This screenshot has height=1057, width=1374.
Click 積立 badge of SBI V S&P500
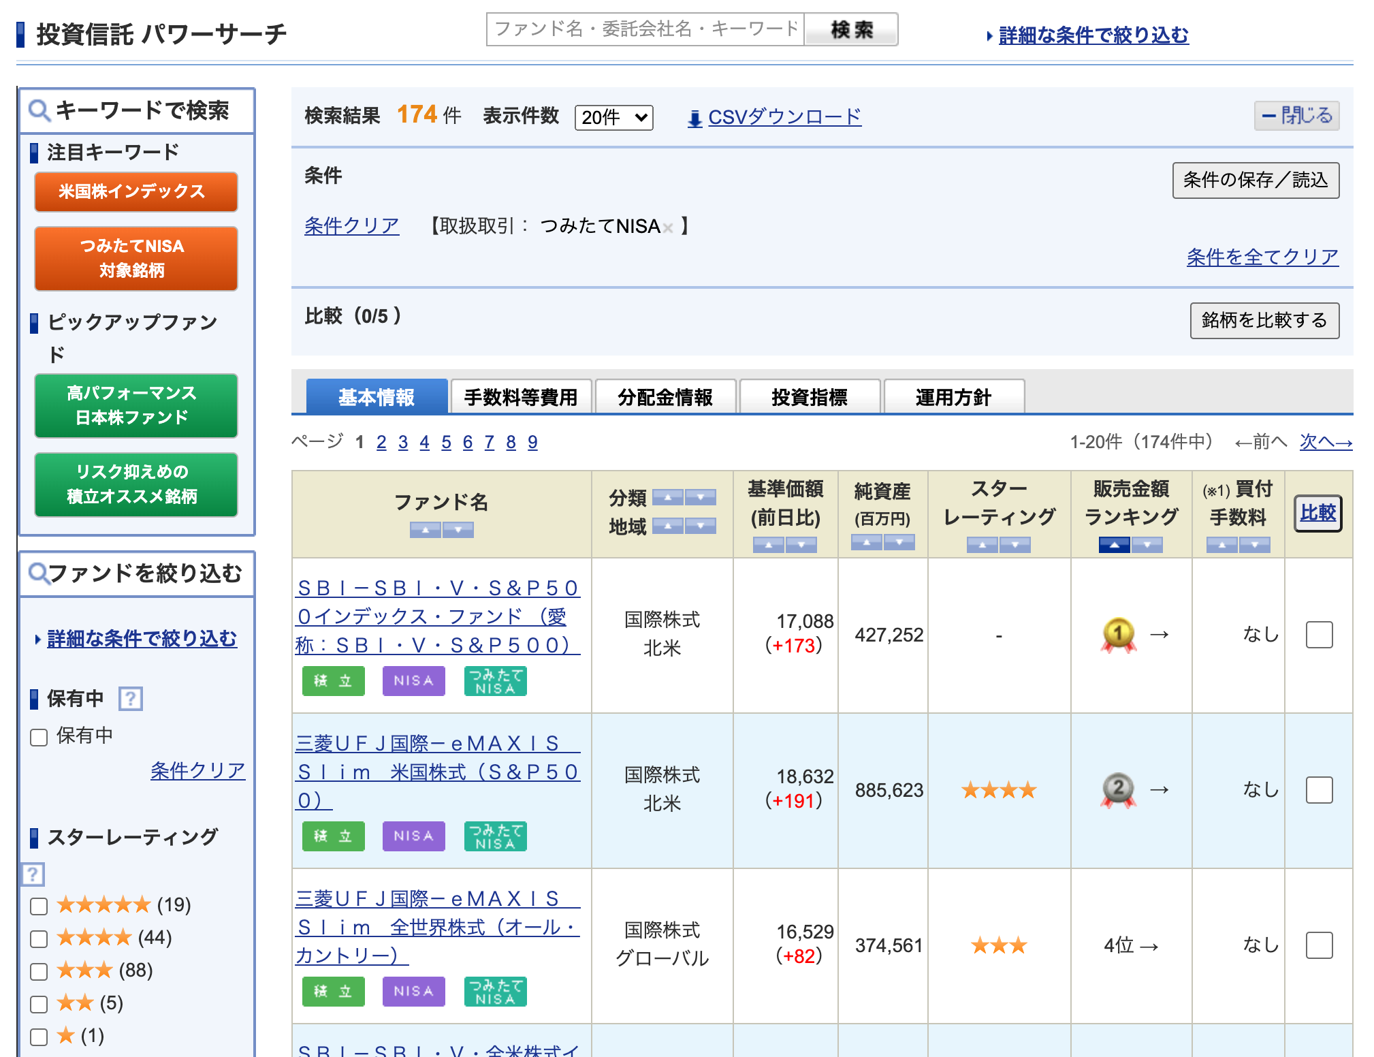pyautogui.click(x=334, y=680)
